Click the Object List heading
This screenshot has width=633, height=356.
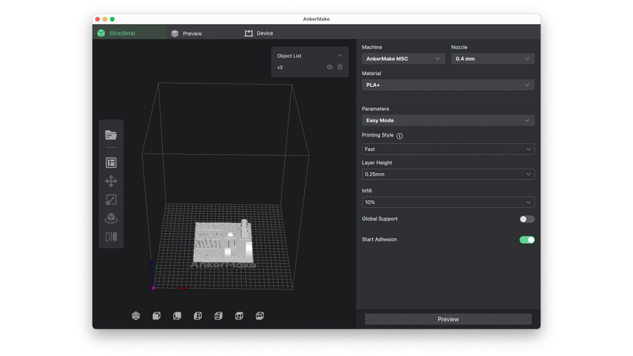(289, 56)
